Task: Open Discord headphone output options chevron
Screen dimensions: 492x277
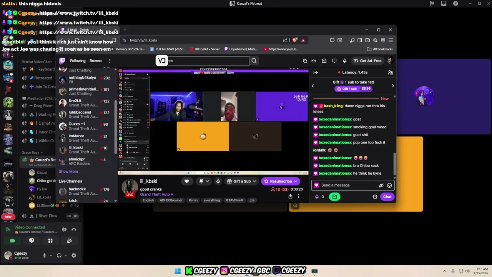Action: (x=66, y=255)
